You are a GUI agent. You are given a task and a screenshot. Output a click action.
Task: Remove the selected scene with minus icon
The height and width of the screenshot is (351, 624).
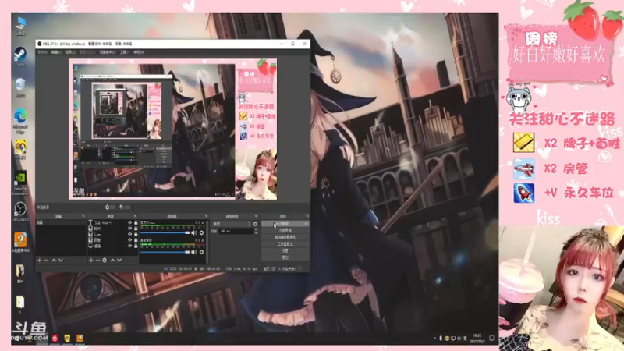[46, 261]
